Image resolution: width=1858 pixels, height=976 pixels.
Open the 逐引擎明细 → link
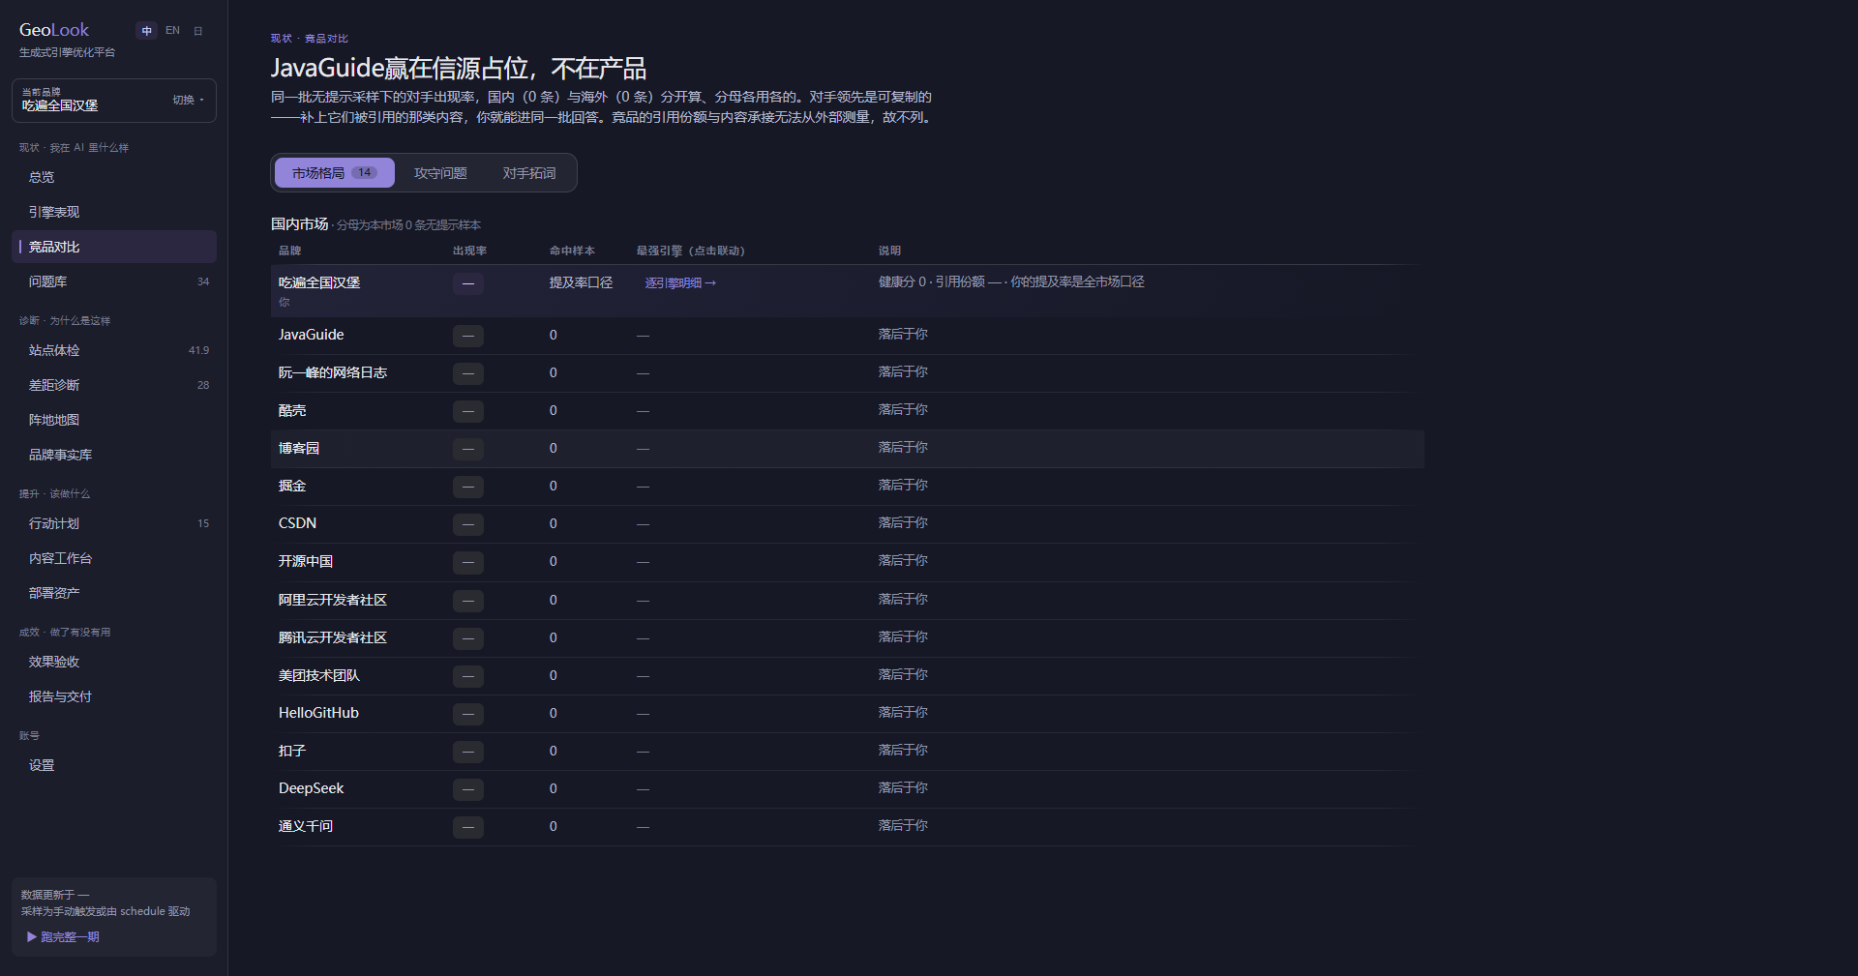[681, 283]
